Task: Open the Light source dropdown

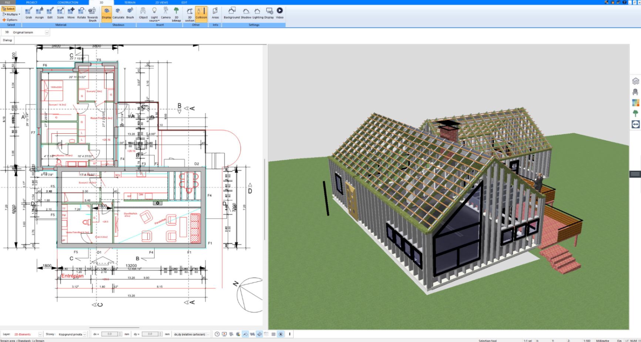Action: [154, 14]
